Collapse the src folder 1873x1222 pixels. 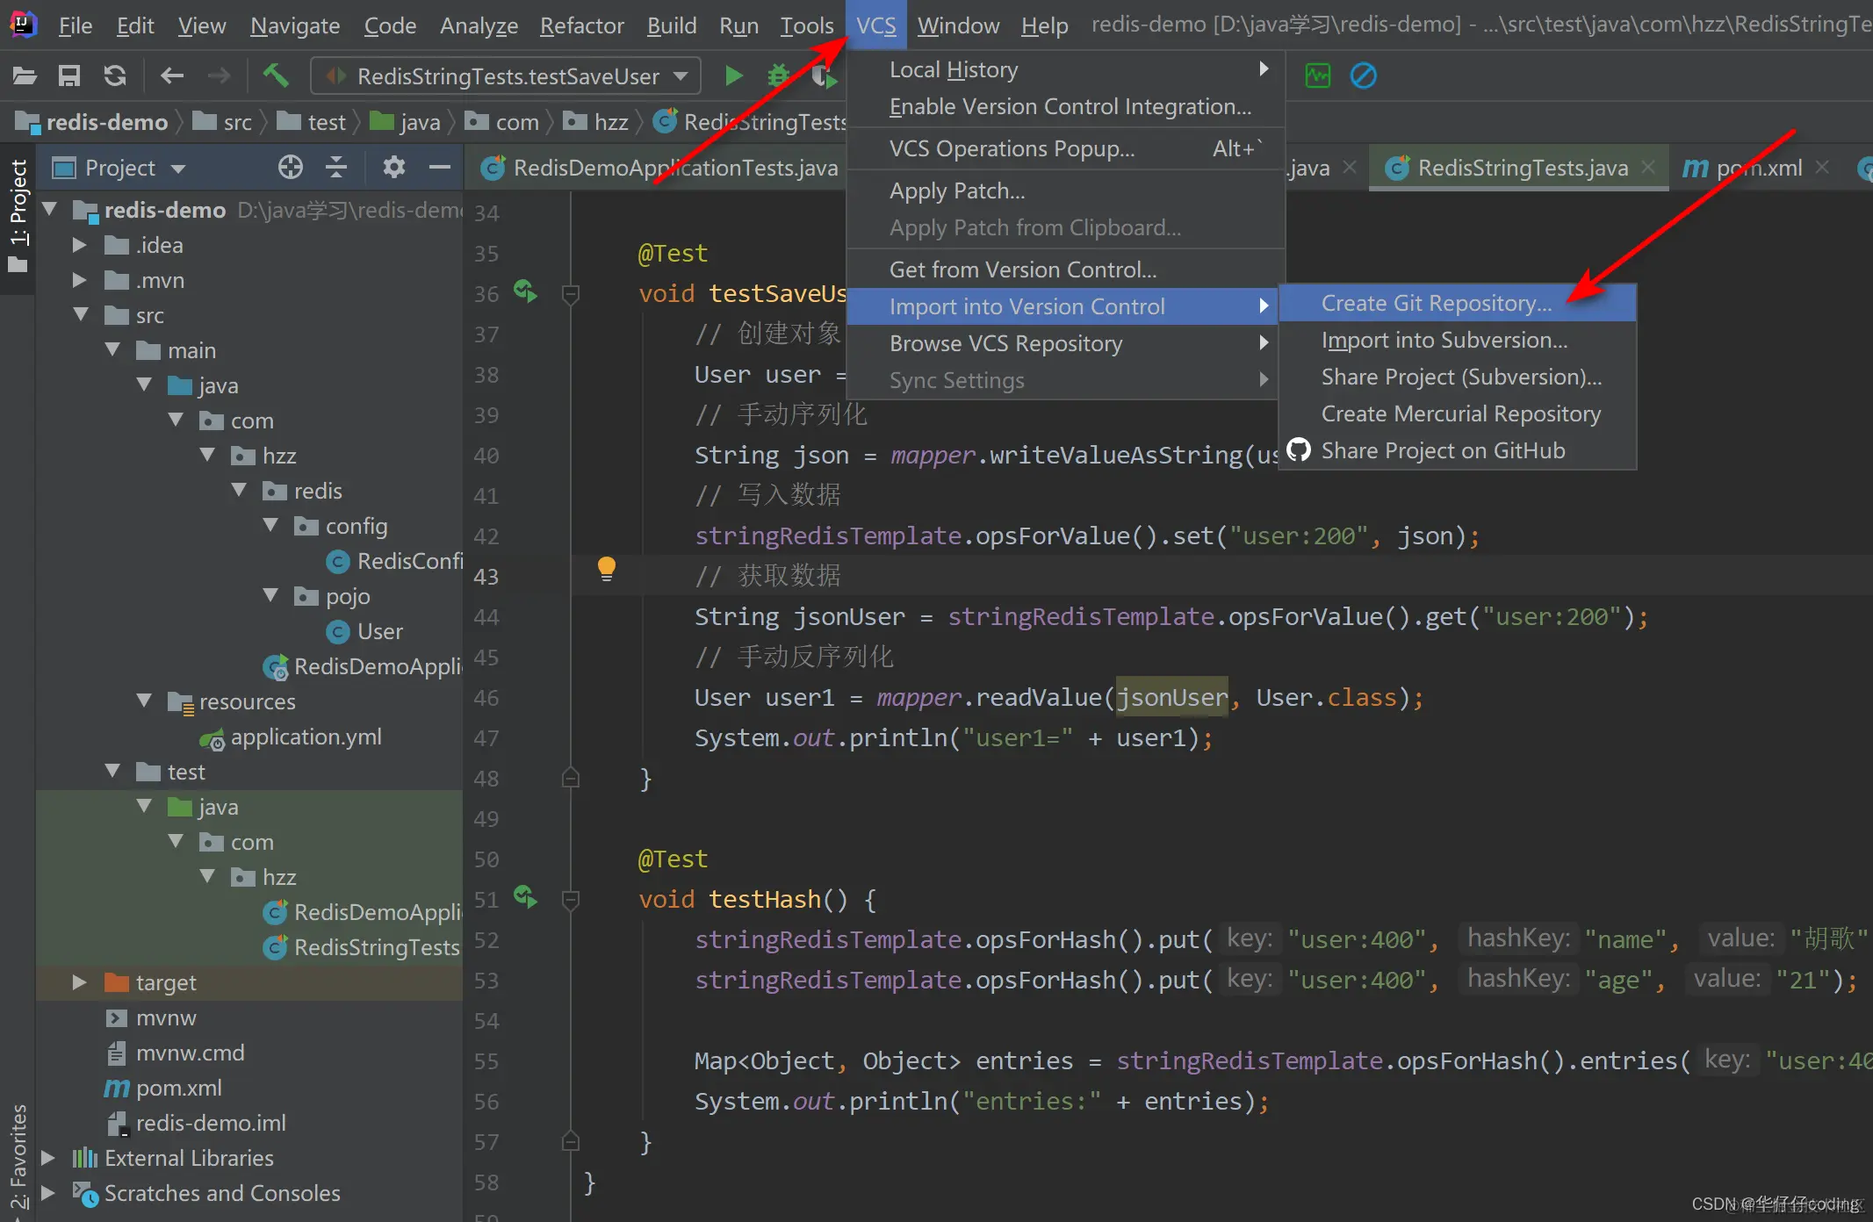[x=81, y=314]
